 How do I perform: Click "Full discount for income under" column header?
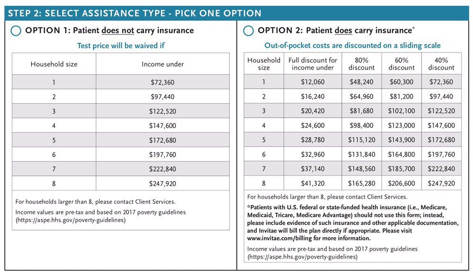point(313,64)
